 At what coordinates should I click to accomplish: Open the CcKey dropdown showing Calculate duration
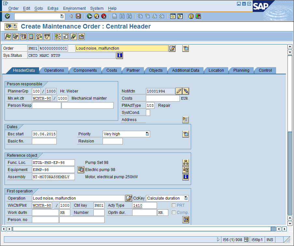(186, 198)
